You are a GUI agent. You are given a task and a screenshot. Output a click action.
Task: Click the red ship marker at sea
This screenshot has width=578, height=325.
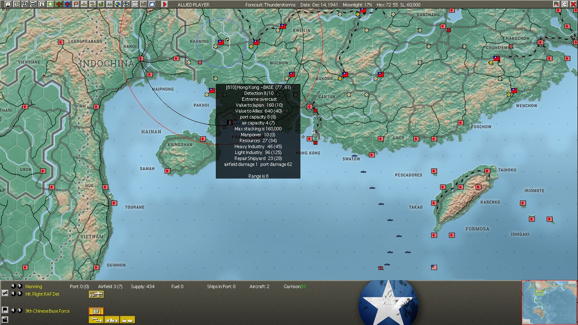coord(381,268)
